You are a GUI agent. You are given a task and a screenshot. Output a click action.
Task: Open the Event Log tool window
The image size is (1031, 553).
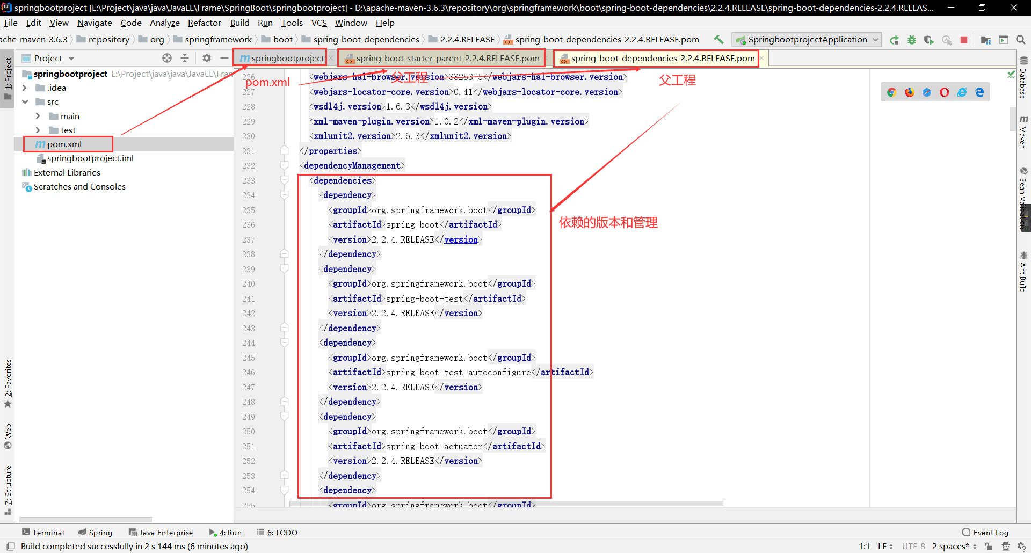(985, 533)
